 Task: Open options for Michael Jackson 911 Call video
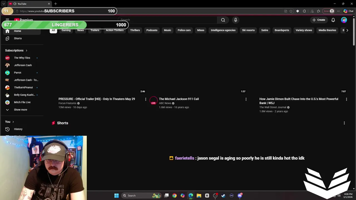[246, 99]
